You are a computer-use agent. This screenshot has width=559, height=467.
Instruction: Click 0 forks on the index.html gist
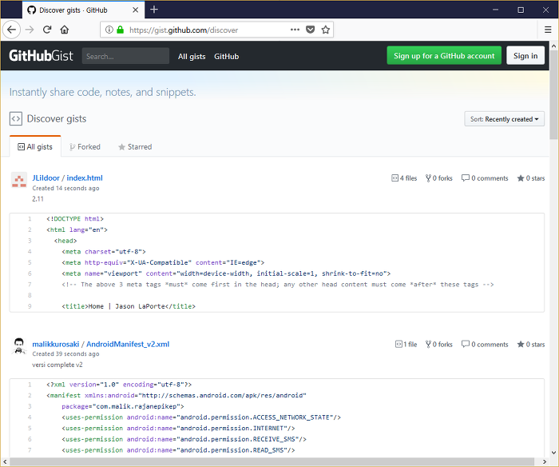(439, 178)
